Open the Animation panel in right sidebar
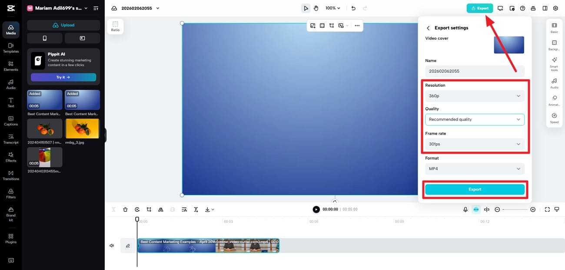 pyautogui.click(x=554, y=101)
